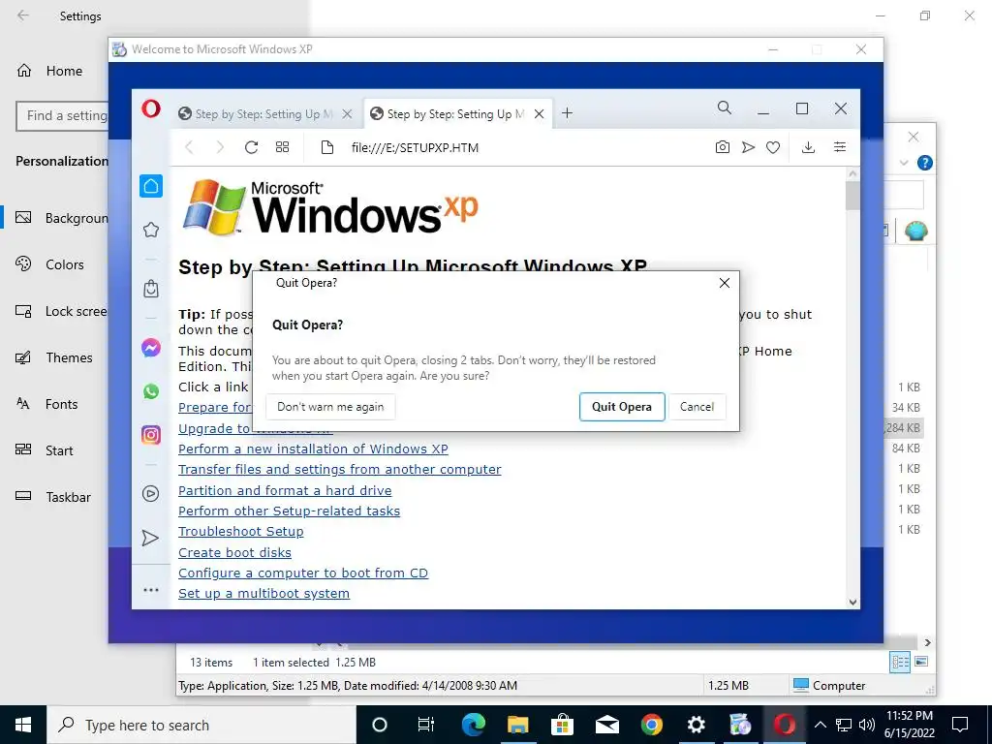
Task: Open Troubleshoot Setup link
Action: pyautogui.click(x=241, y=532)
